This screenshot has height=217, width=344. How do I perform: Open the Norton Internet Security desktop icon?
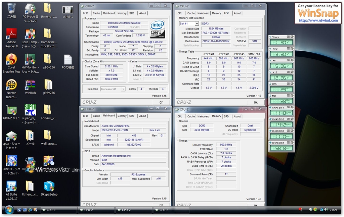(x=11, y=86)
